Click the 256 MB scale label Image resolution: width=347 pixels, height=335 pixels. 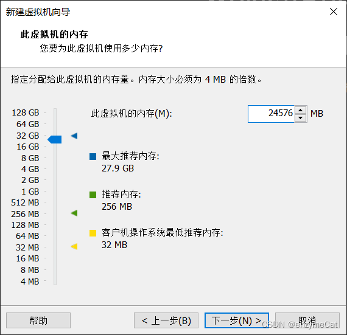[x=25, y=214]
